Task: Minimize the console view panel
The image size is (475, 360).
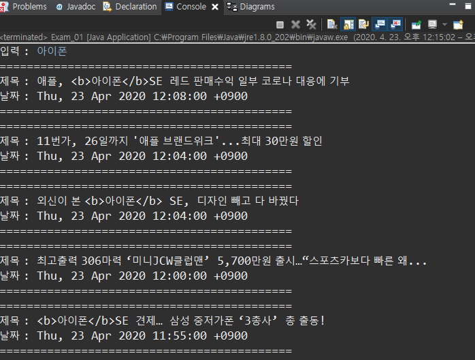Action: 453,5
